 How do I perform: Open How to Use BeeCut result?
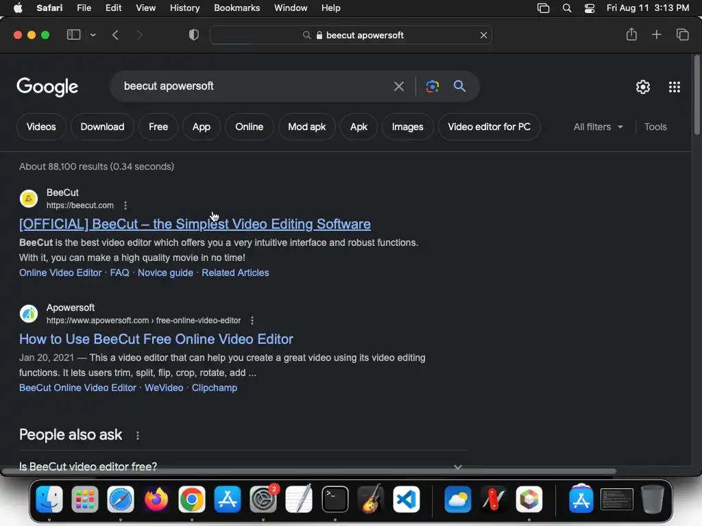[x=156, y=339]
